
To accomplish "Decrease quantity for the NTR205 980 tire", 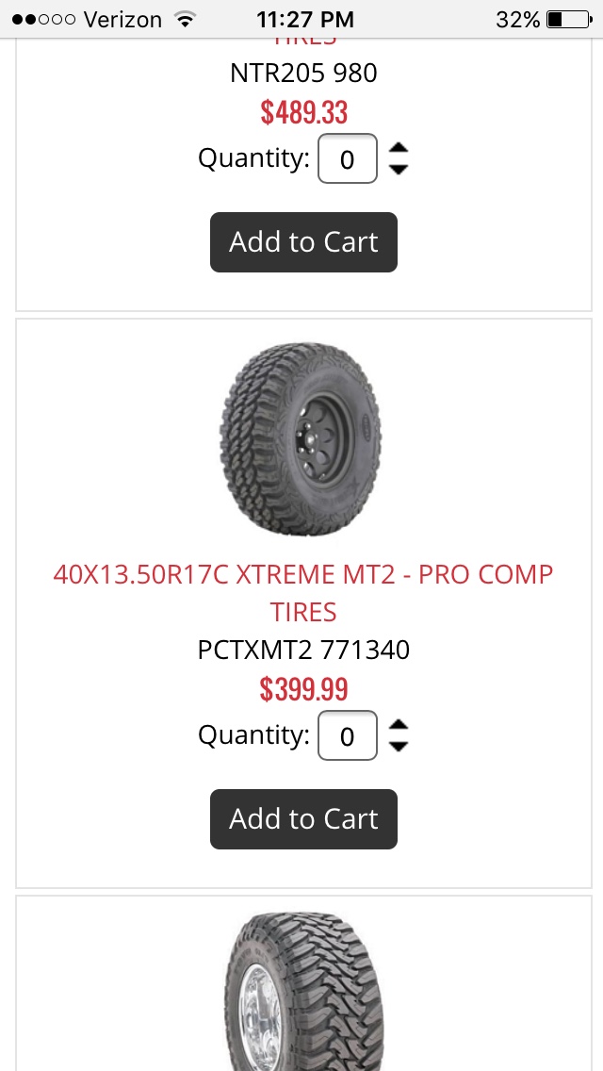I will click(399, 169).
